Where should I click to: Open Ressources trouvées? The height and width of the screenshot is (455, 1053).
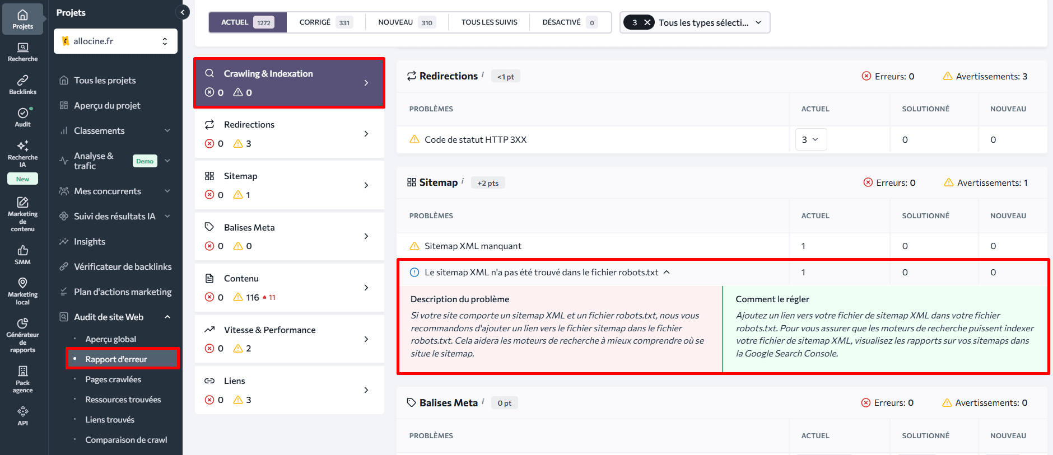pos(123,400)
